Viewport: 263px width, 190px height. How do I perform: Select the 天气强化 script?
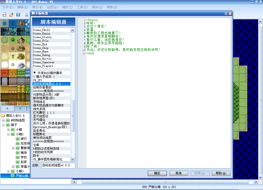tap(51, 120)
